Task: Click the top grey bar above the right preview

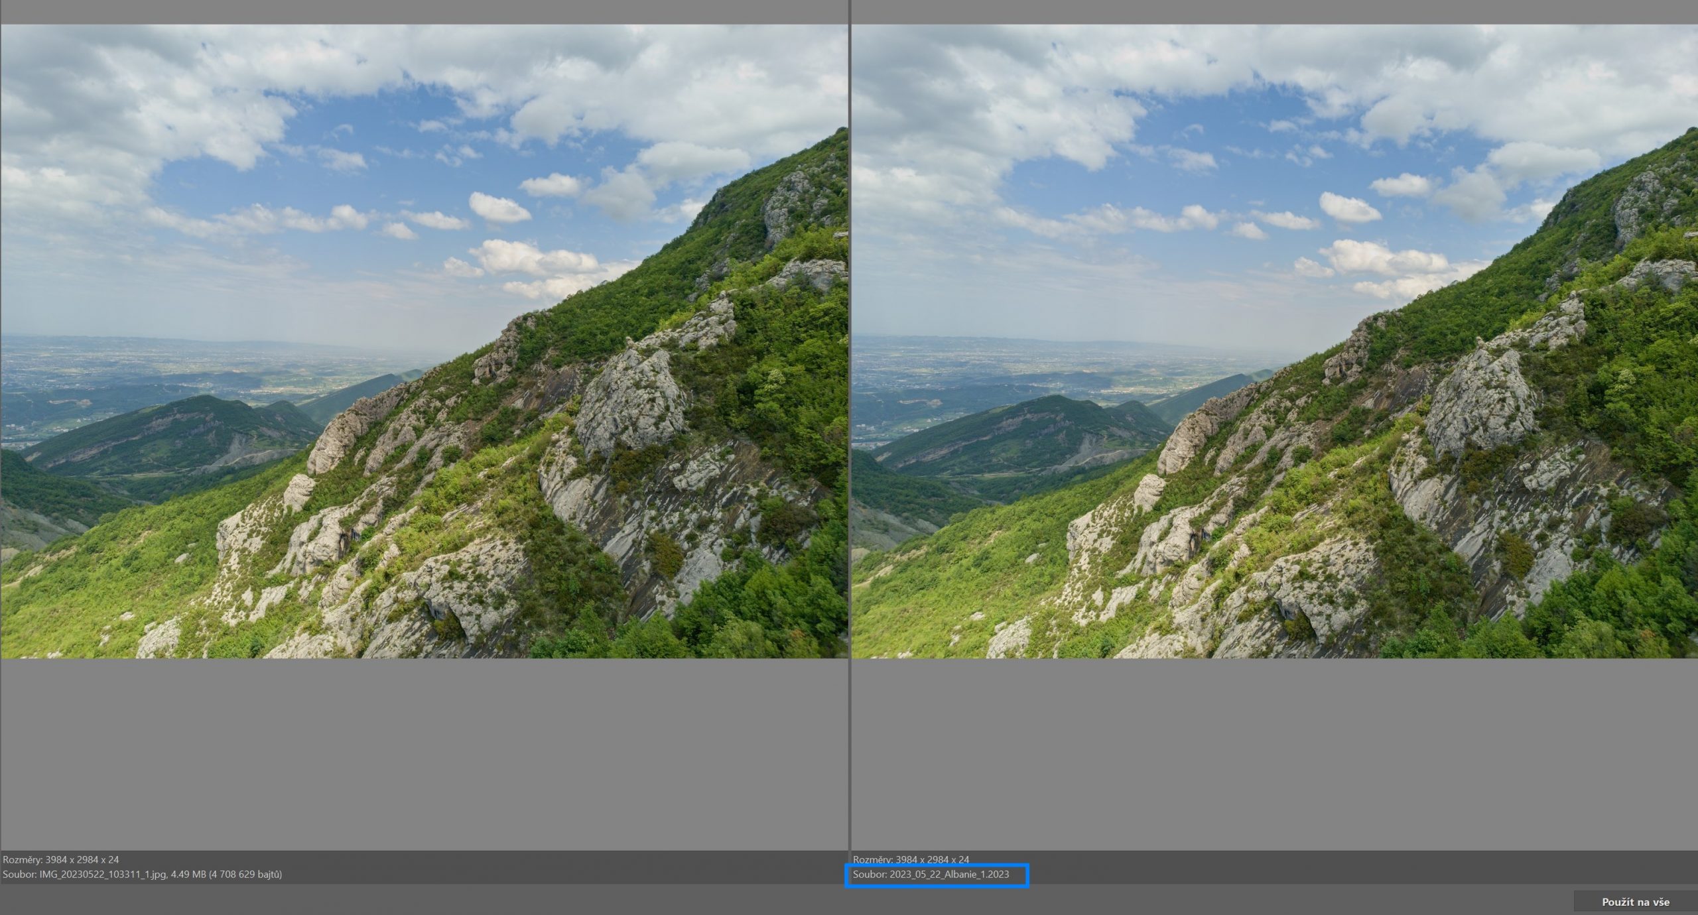Action: tap(1273, 11)
